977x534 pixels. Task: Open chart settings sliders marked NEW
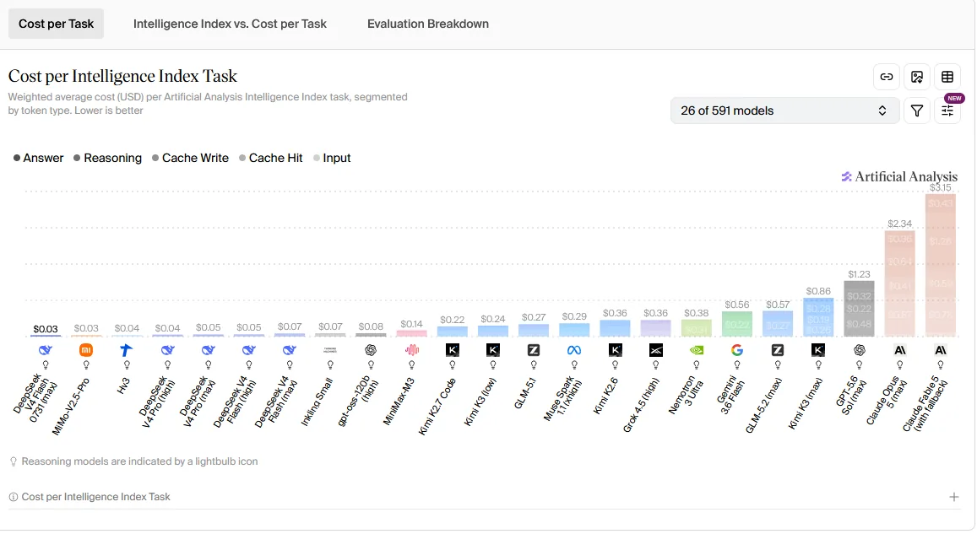(x=947, y=111)
